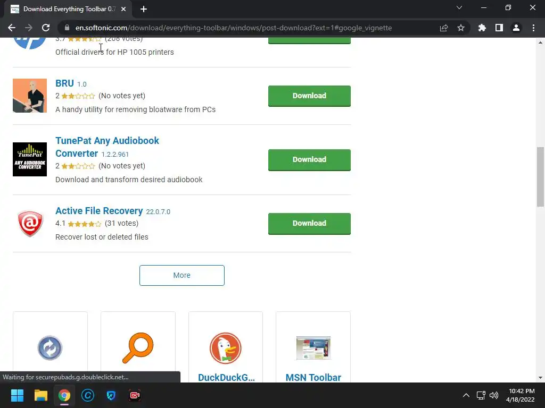Click the padlock site info icon

[67, 28]
